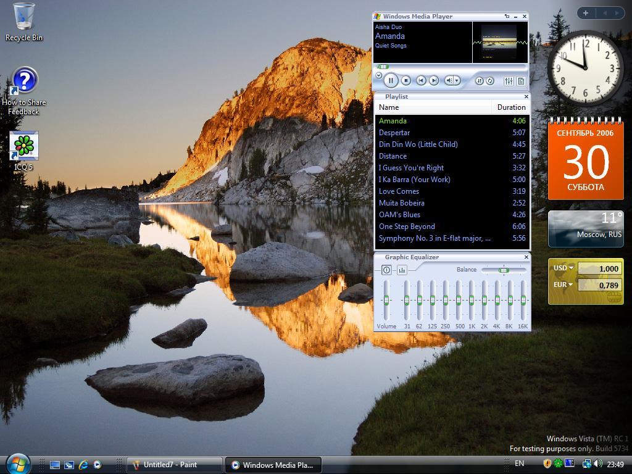Viewport: 632px width, 474px height.
Task: Click the Balance slider
Action: pos(504,270)
